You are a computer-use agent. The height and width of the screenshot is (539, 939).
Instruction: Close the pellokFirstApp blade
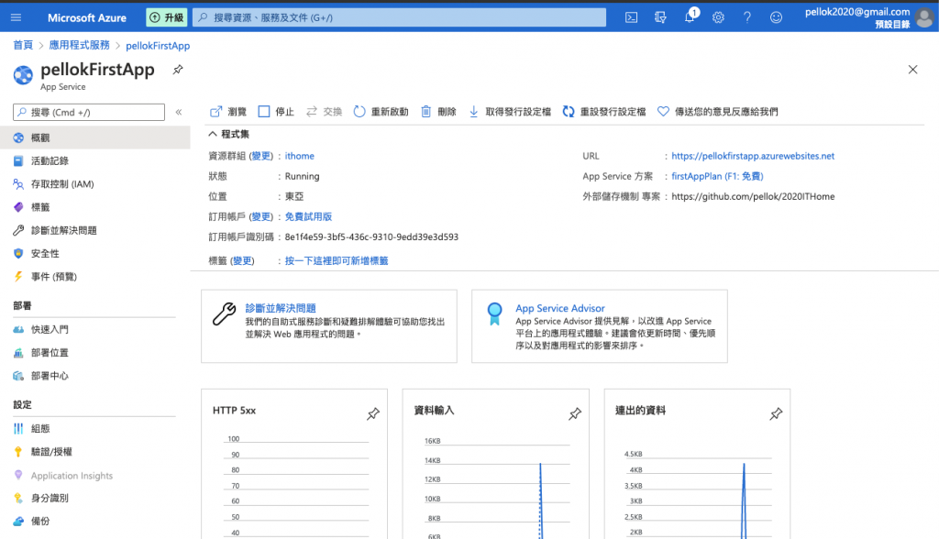click(x=912, y=70)
